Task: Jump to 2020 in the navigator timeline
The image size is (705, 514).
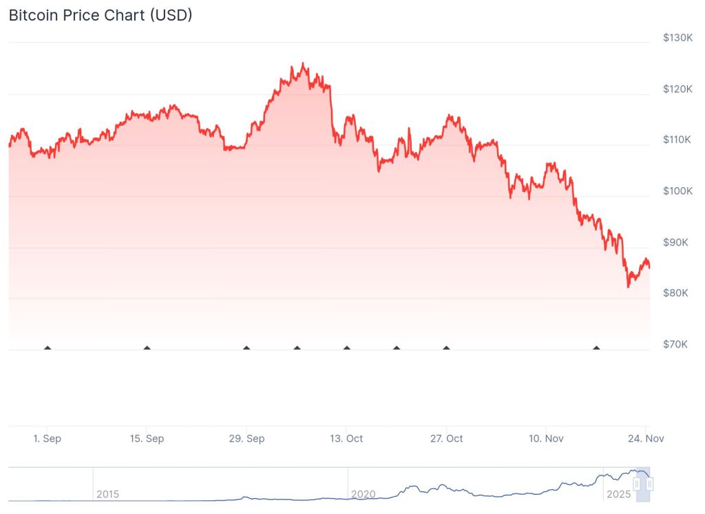Action: pyautogui.click(x=363, y=494)
